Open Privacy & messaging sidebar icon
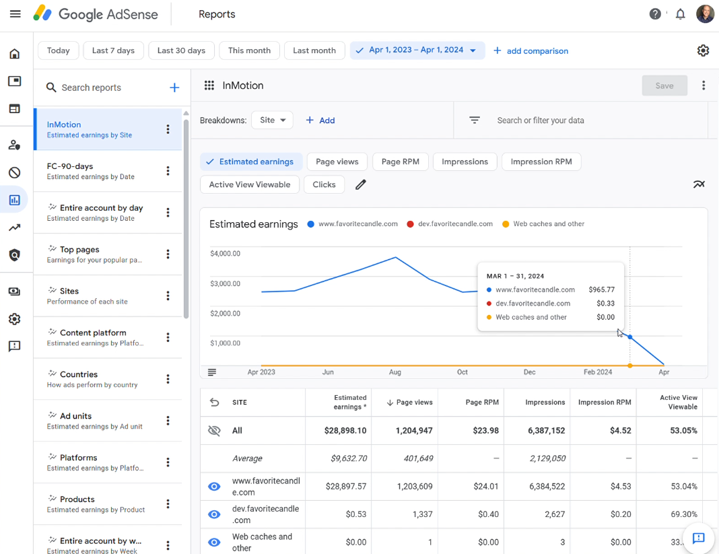 [x=15, y=145]
